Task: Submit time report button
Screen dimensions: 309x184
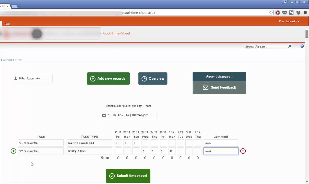Action: click(x=128, y=176)
